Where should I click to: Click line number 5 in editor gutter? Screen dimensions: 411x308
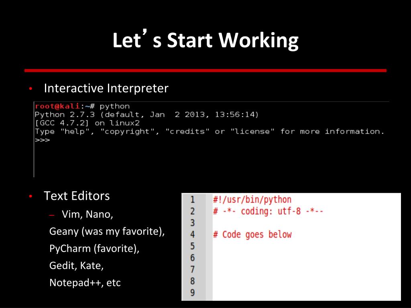[x=193, y=246]
